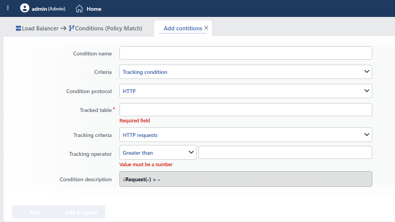Select the Add contitions tab
The height and width of the screenshot is (222, 395).
183,28
